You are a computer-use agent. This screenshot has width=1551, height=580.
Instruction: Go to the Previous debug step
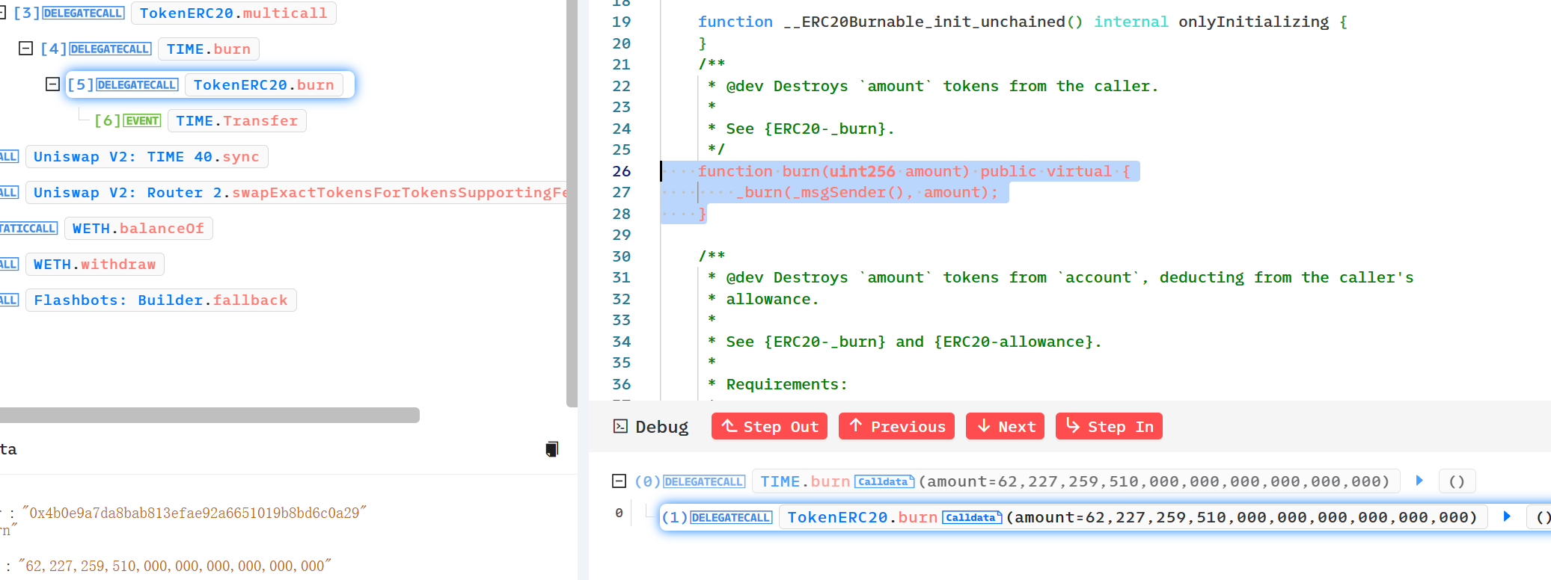coord(896,426)
